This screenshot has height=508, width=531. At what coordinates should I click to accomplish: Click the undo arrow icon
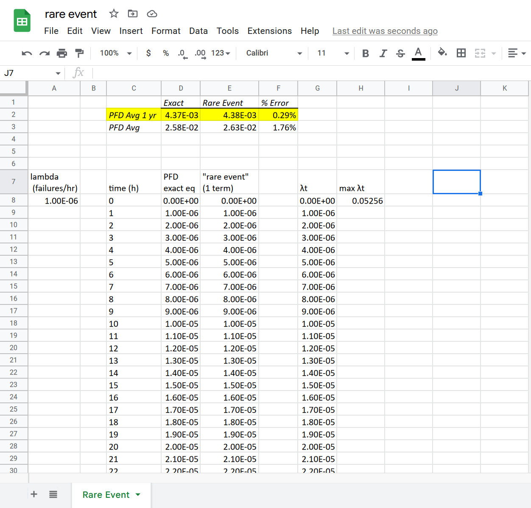pyautogui.click(x=27, y=53)
